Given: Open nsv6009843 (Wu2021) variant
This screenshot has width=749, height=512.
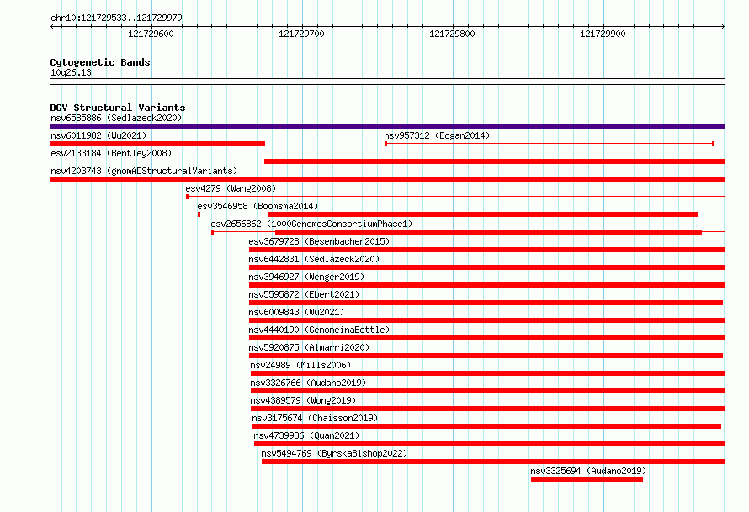Looking at the screenshot, I should [x=296, y=312].
